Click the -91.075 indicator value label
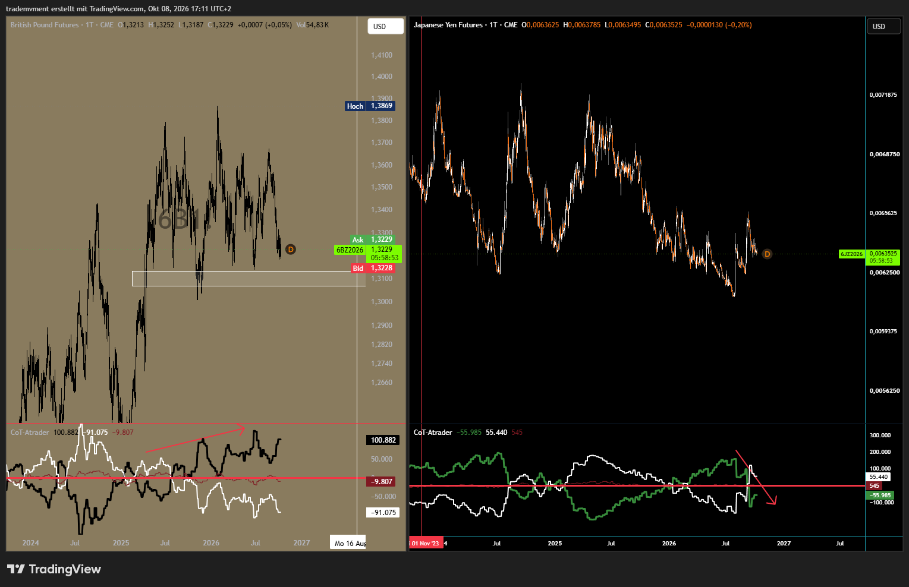909x587 pixels. (383, 513)
